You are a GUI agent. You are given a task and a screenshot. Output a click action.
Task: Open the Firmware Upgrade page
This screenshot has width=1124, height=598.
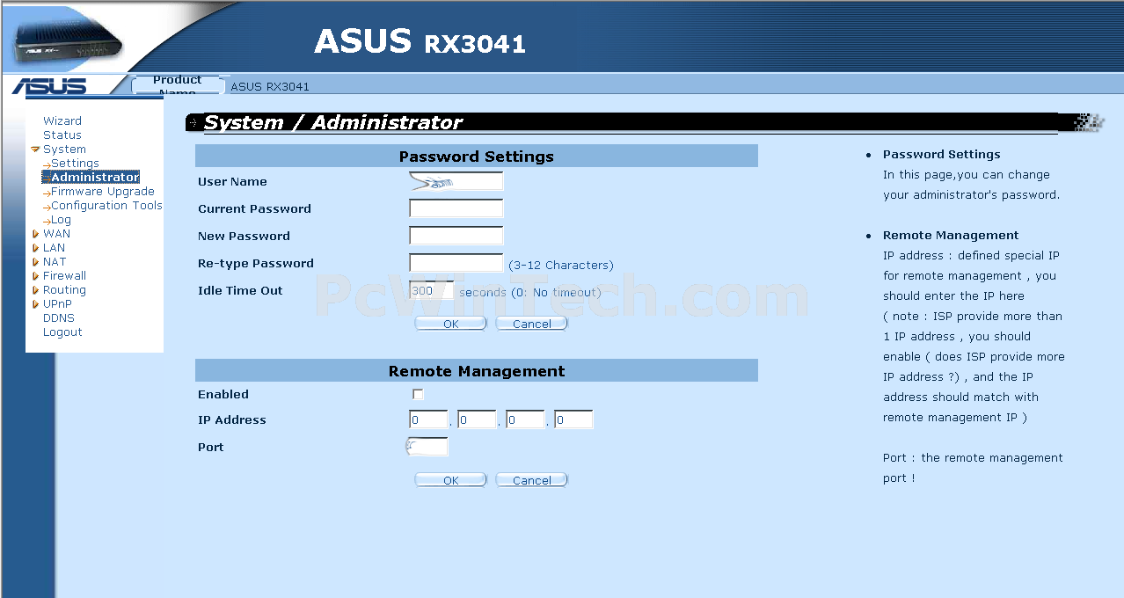coord(103,192)
